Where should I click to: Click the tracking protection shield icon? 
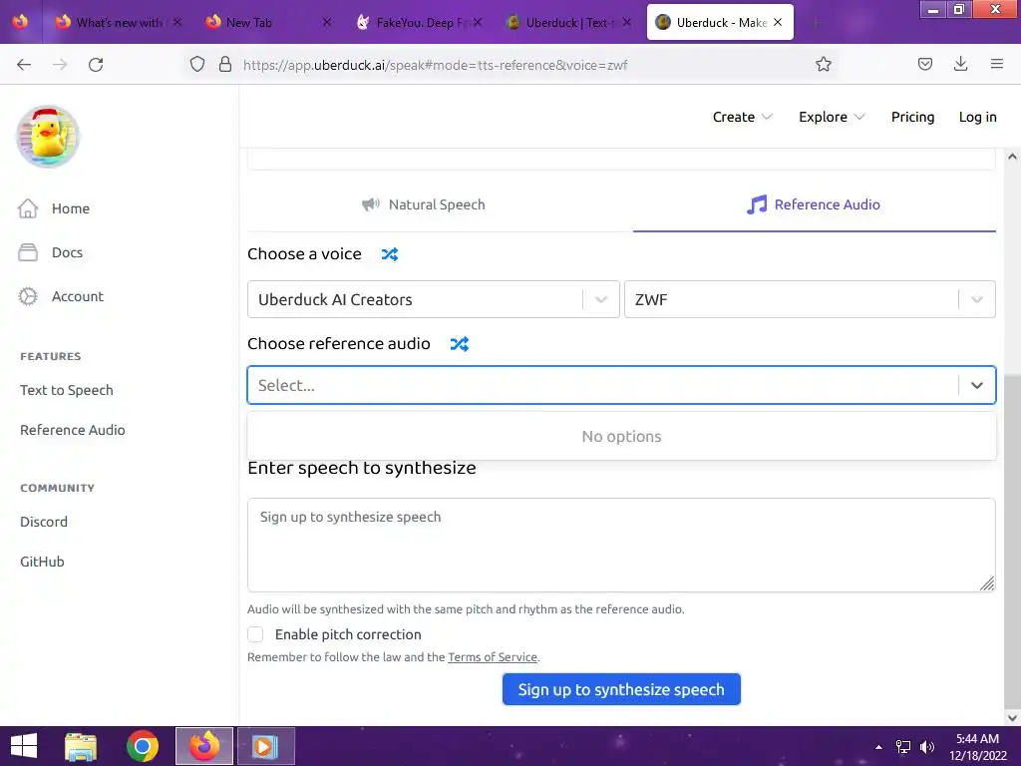tap(197, 65)
